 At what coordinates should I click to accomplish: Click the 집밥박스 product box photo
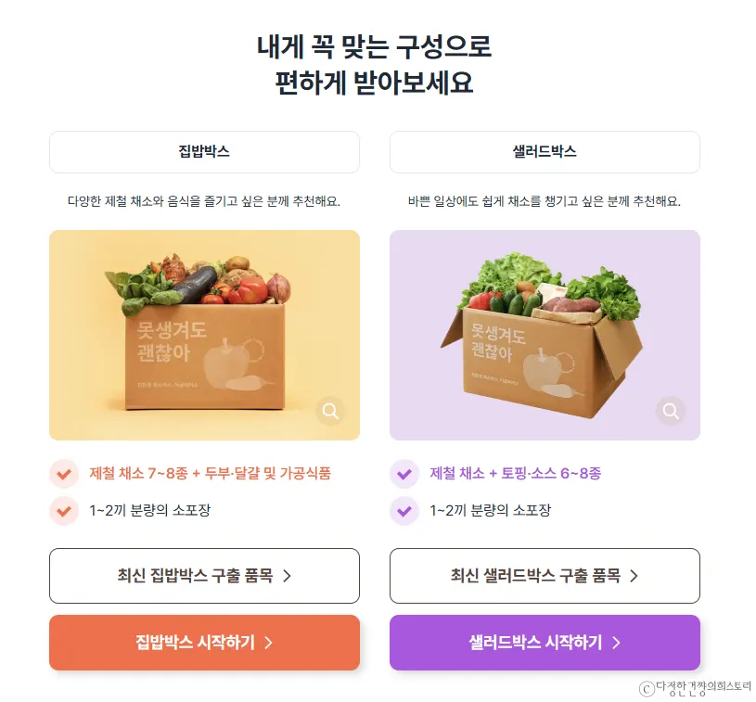(x=203, y=336)
